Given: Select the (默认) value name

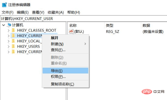Looking at the screenshot, I should [x=79, y=32].
